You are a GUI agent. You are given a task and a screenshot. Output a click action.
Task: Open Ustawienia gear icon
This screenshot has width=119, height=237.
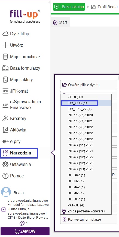5,165
